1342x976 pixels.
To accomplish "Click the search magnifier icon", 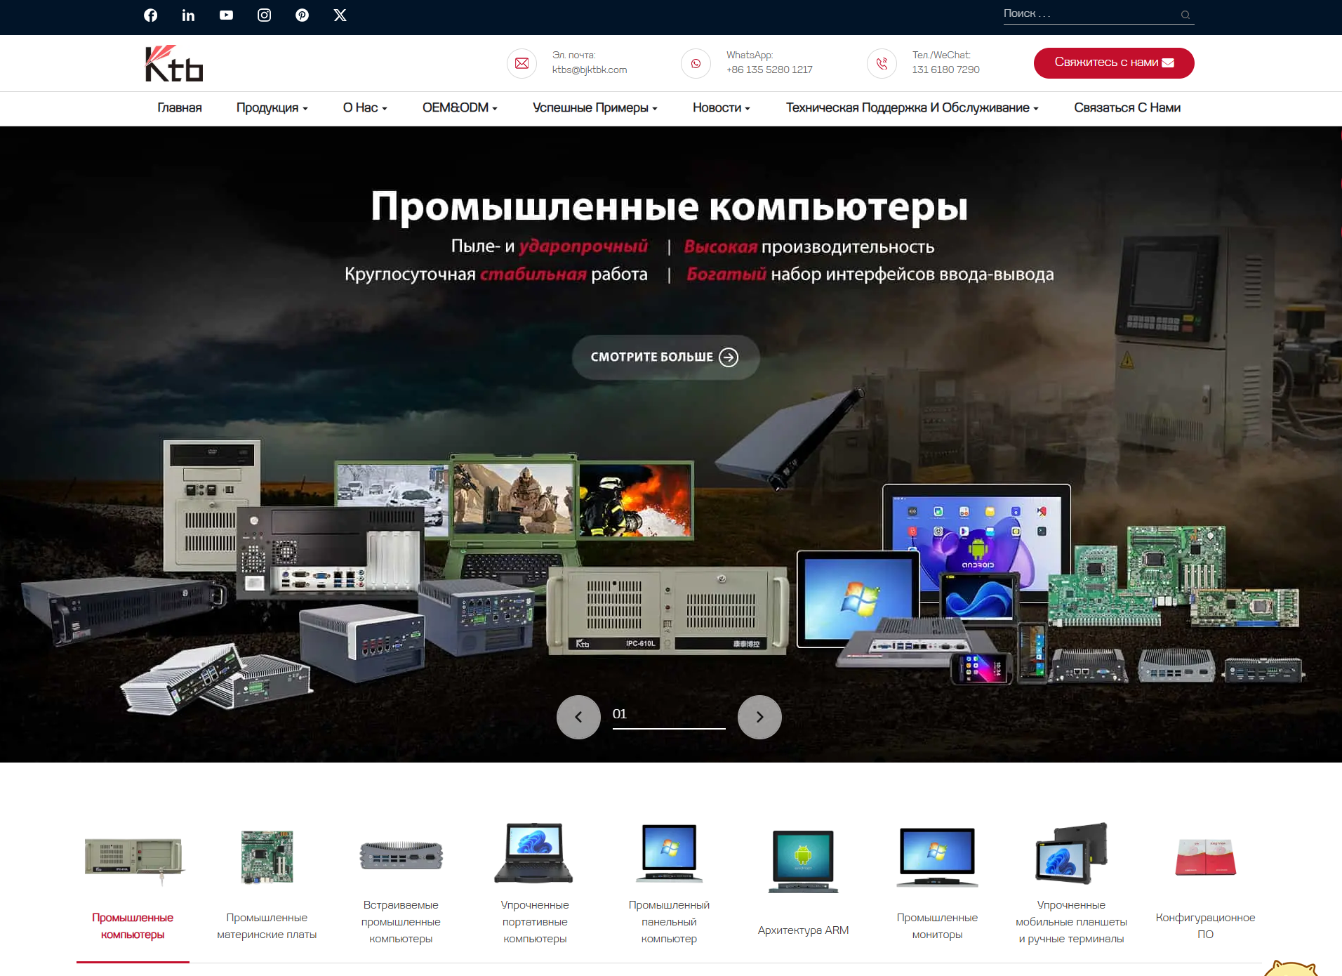I will click(x=1185, y=15).
